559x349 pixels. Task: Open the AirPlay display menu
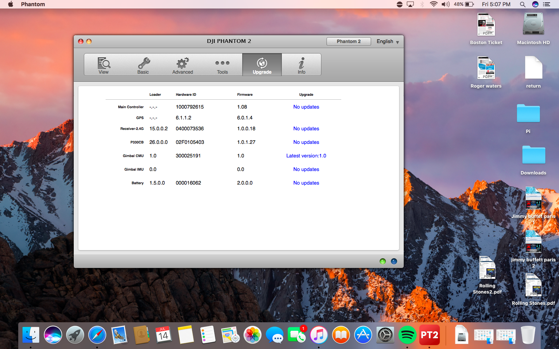click(x=410, y=4)
